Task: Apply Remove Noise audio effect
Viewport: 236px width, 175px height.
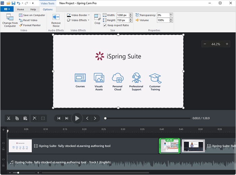Action: 56,20
